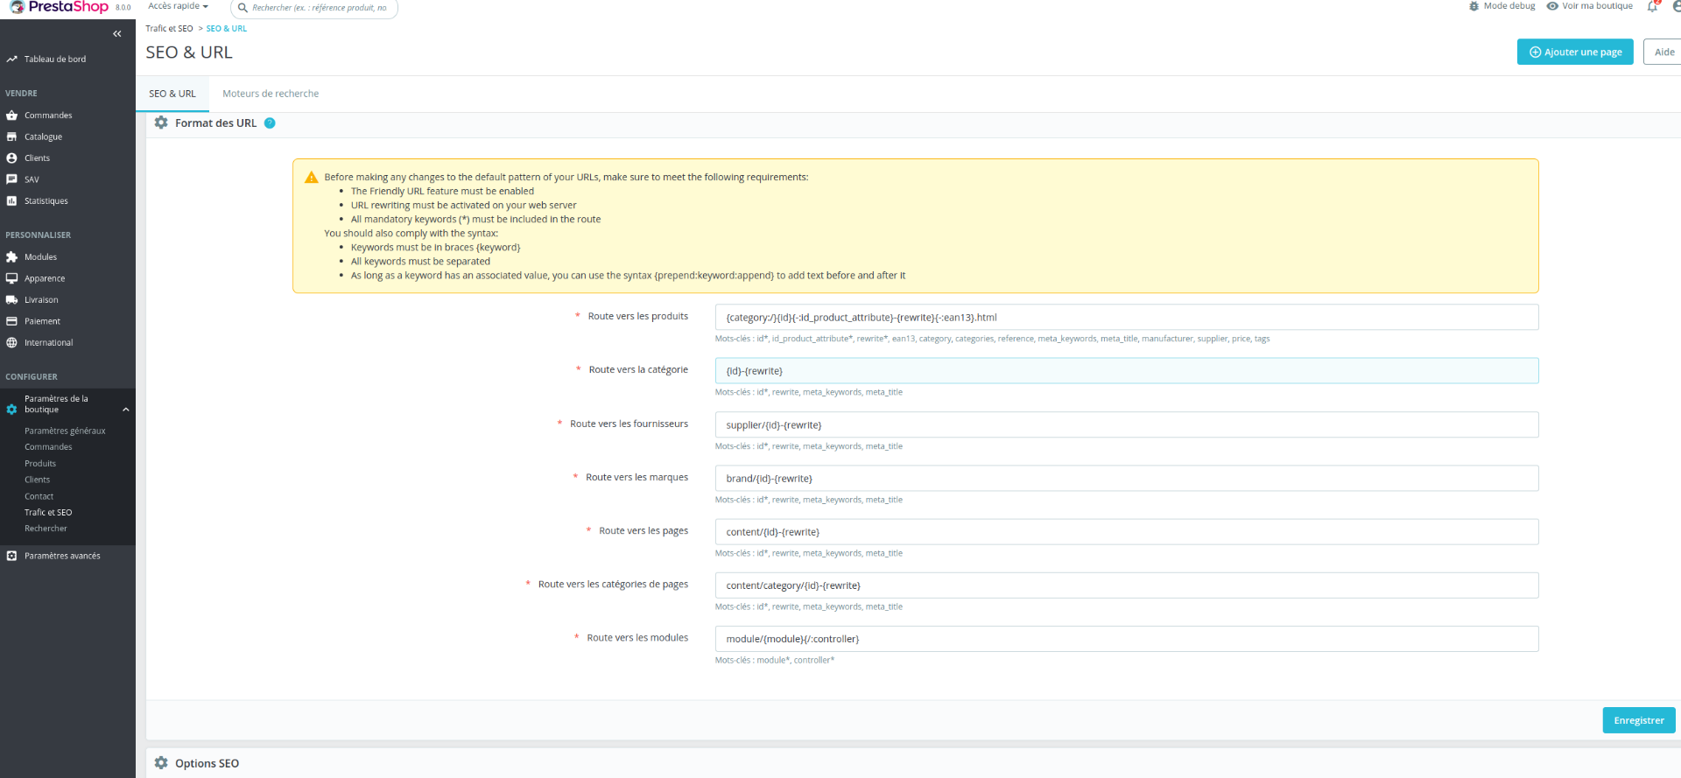Expand Paramètres avancés menu
The width and height of the screenshot is (1681, 778).
coord(62,556)
